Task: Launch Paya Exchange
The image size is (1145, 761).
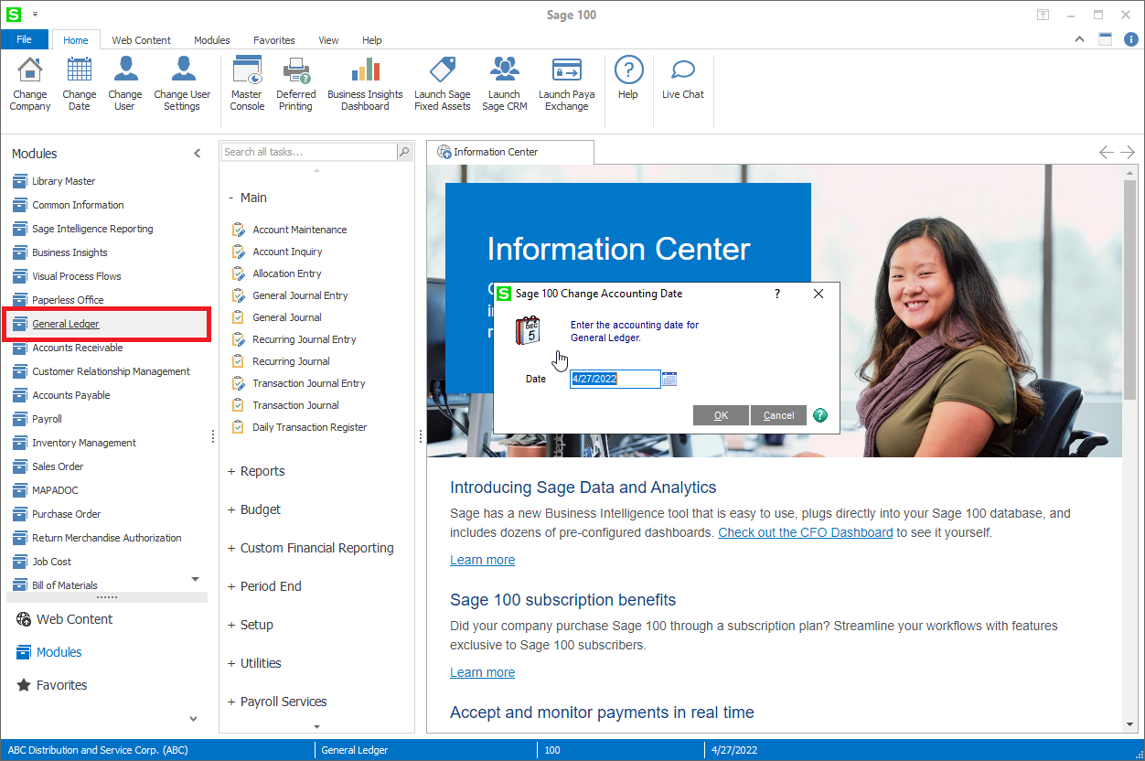Action: click(x=567, y=83)
